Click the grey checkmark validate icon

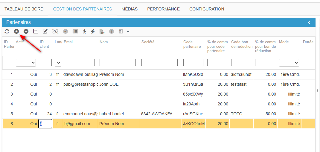click(x=65, y=31)
